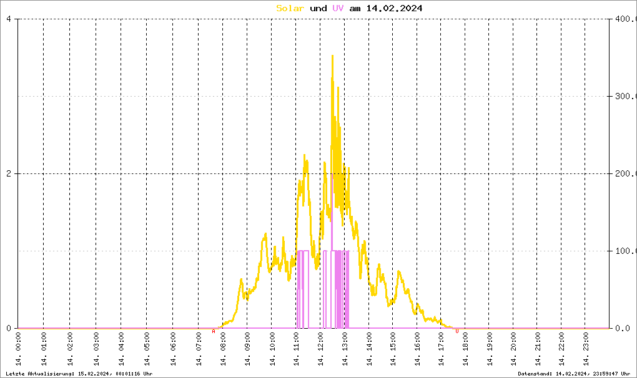637x378 pixels.
Task: Click the right axis value 0.0
Action: (x=625, y=328)
